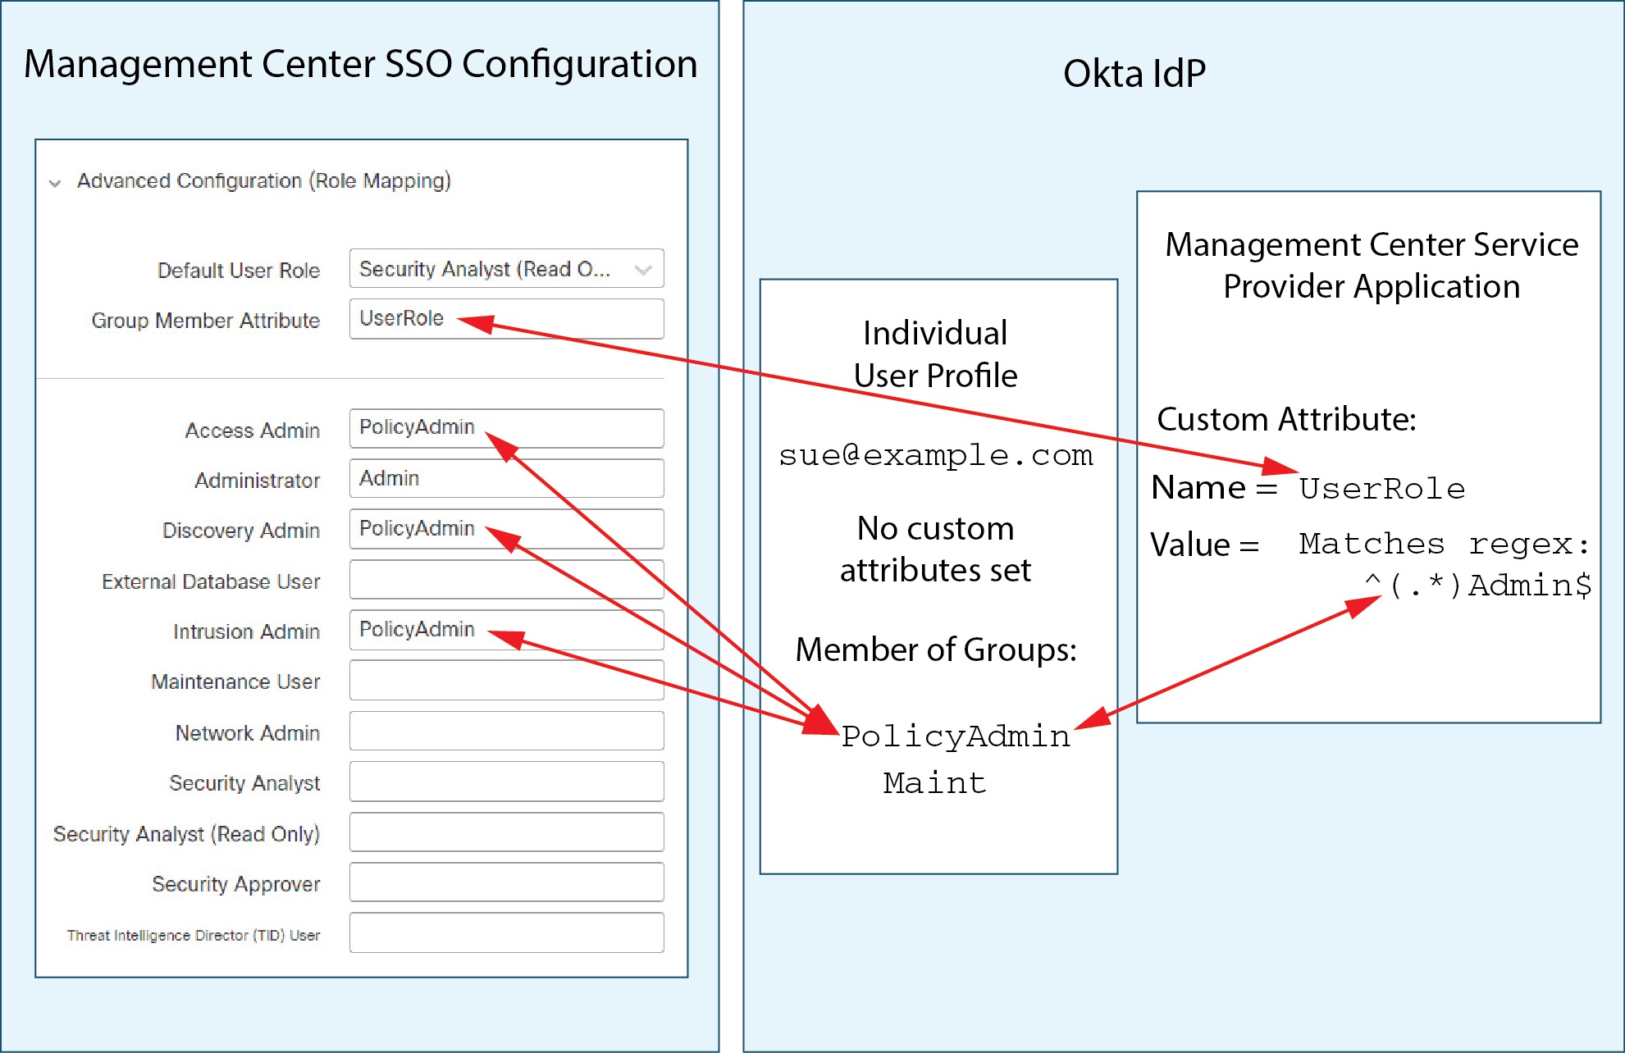Click the PolicyAdmin group in user profile
This screenshot has width=1625, height=1053.
pyautogui.click(x=956, y=736)
